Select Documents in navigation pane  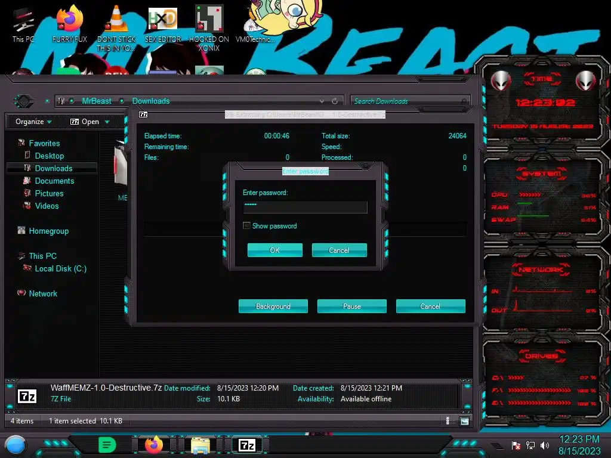54,181
